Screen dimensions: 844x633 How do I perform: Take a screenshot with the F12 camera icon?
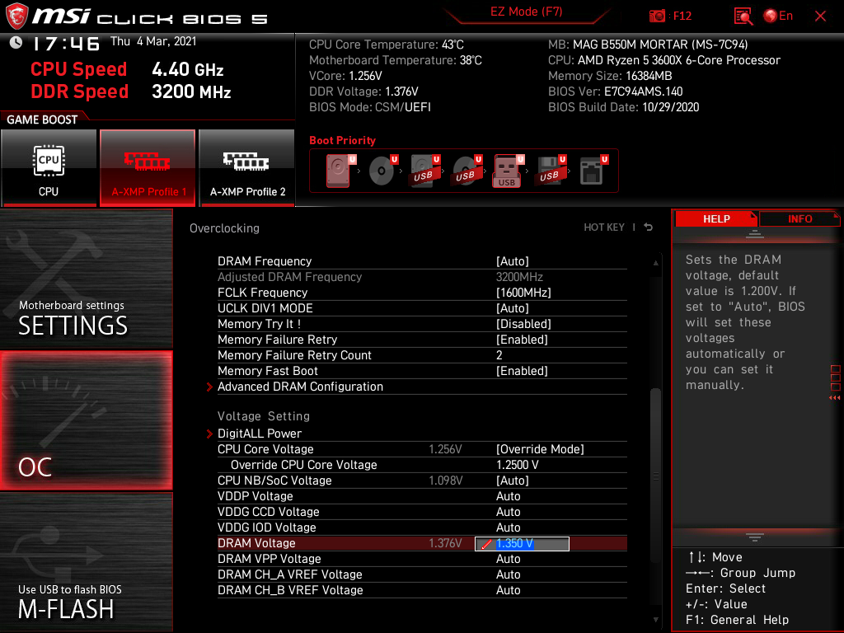[x=657, y=16]
